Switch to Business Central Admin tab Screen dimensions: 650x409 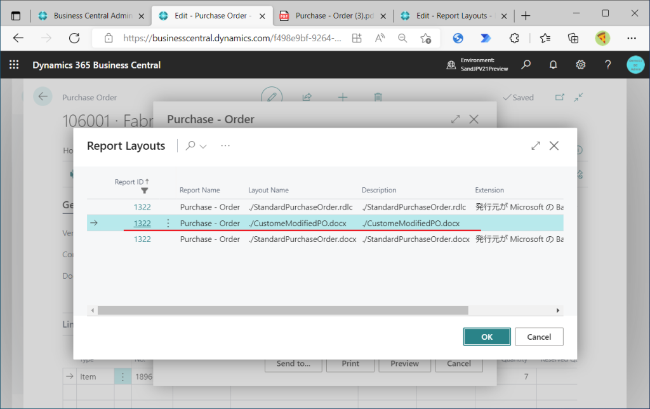91,16
